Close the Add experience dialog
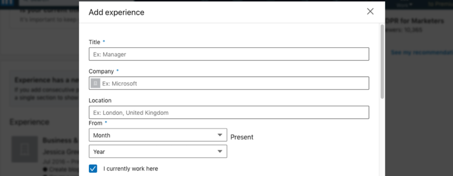453x176 pixels. tap(370, 12)
